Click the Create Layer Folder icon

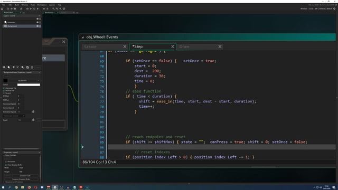coord(27,68)
